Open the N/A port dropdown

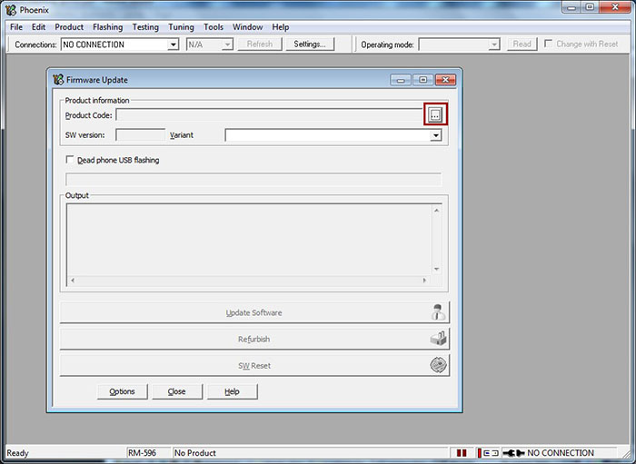click(x=227, y=44)
